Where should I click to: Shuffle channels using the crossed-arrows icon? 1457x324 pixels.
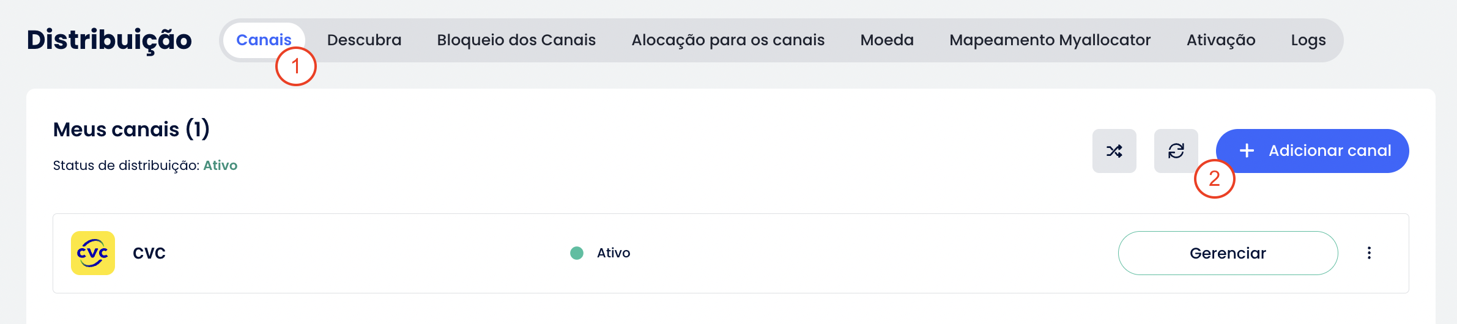pyautogui.click(x=1114, y=151)
